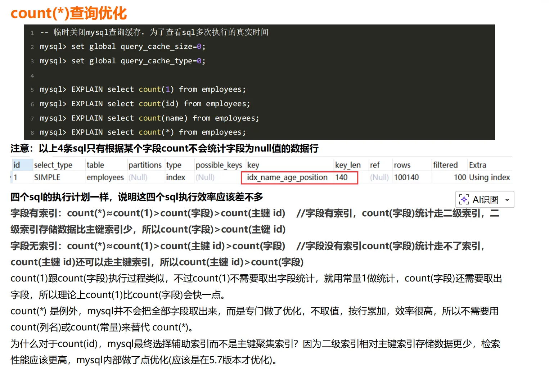The width and height of the screenshot is (549, 379).
Task: Click code line select count(1) from employees
Action: [x=143, y=89]
